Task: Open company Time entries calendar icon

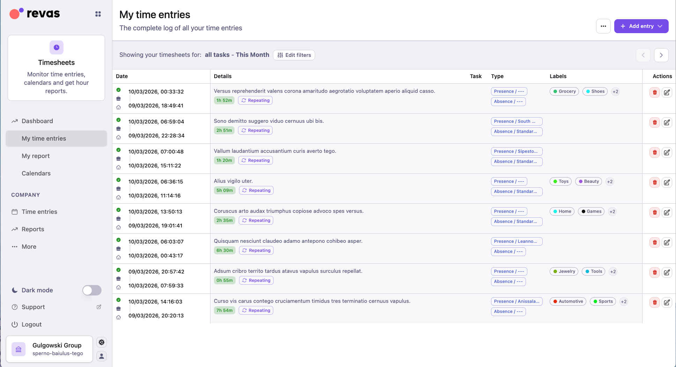Action: click(14, 212)
